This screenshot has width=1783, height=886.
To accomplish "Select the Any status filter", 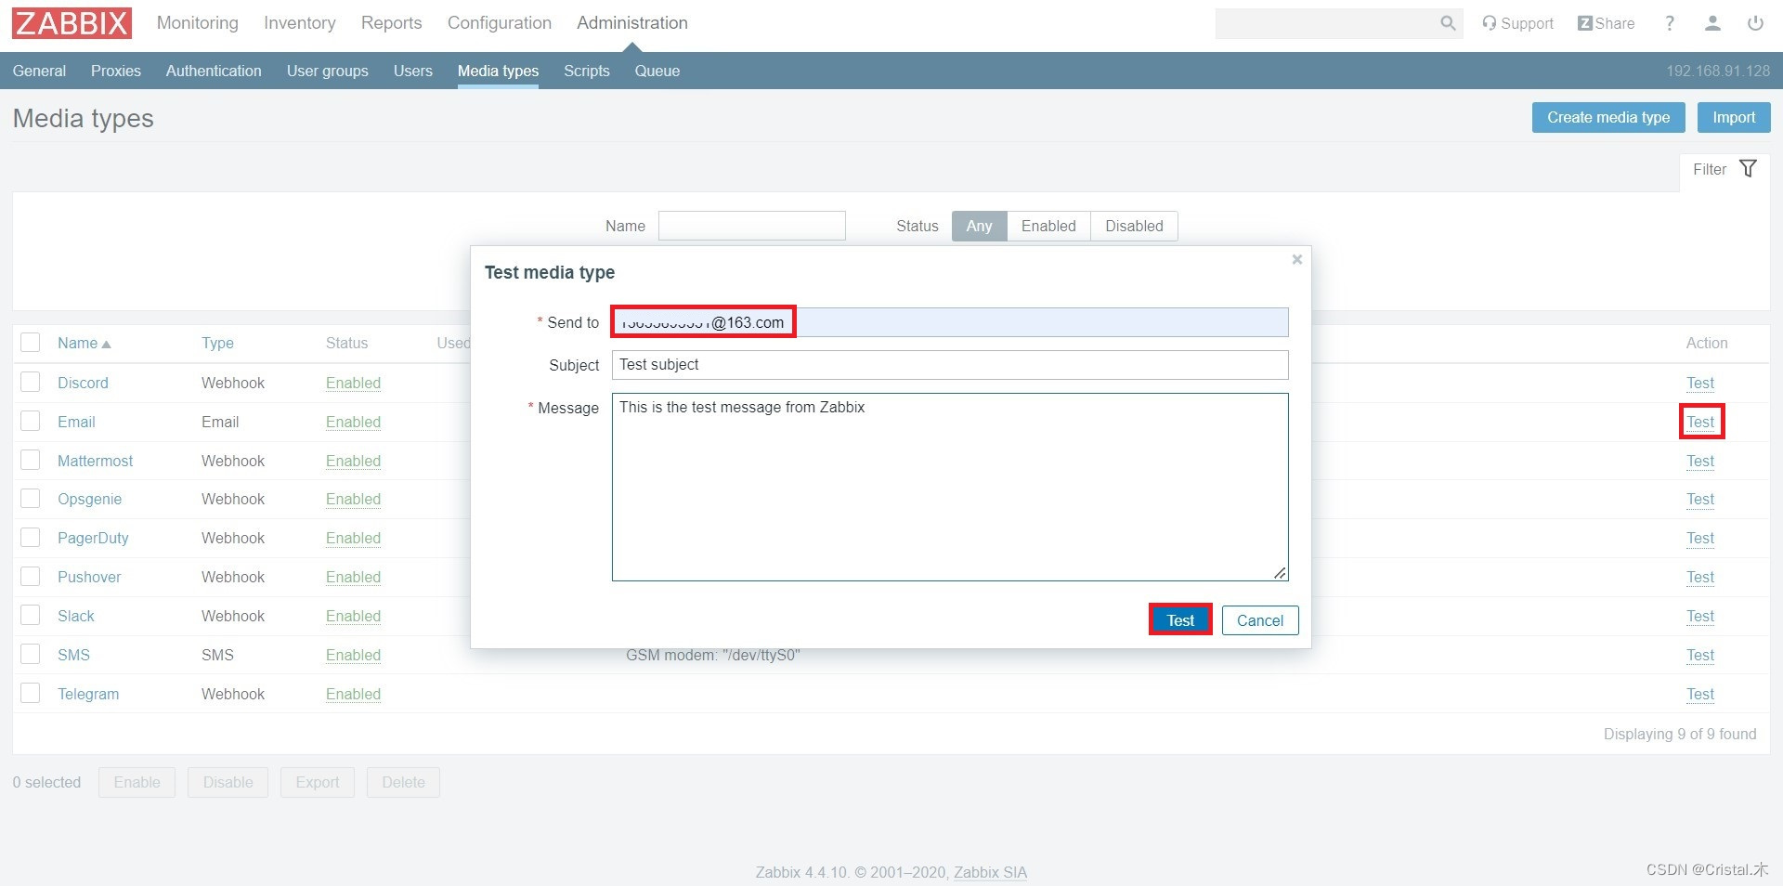I will (x=979, y=226).
